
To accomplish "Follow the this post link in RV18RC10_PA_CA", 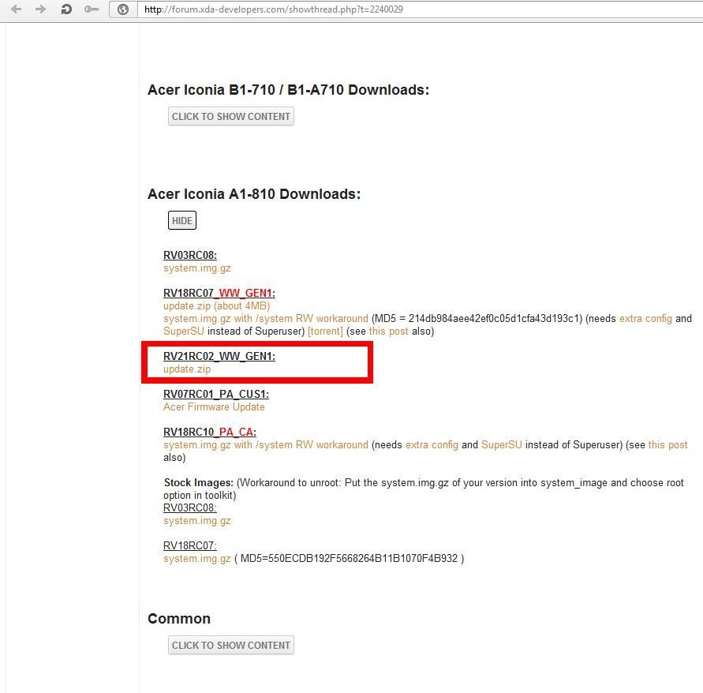I will pyautogui.click(x=668, y=445).
